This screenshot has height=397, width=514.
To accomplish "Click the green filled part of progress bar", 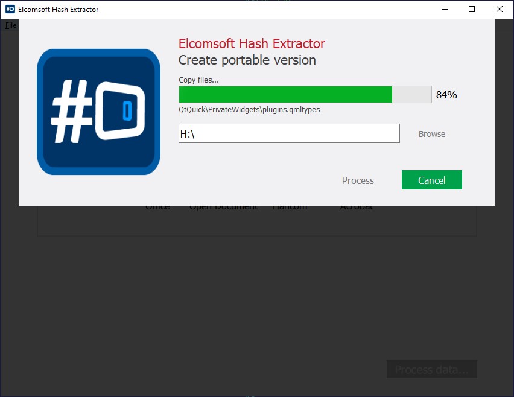I will point(285,95).
